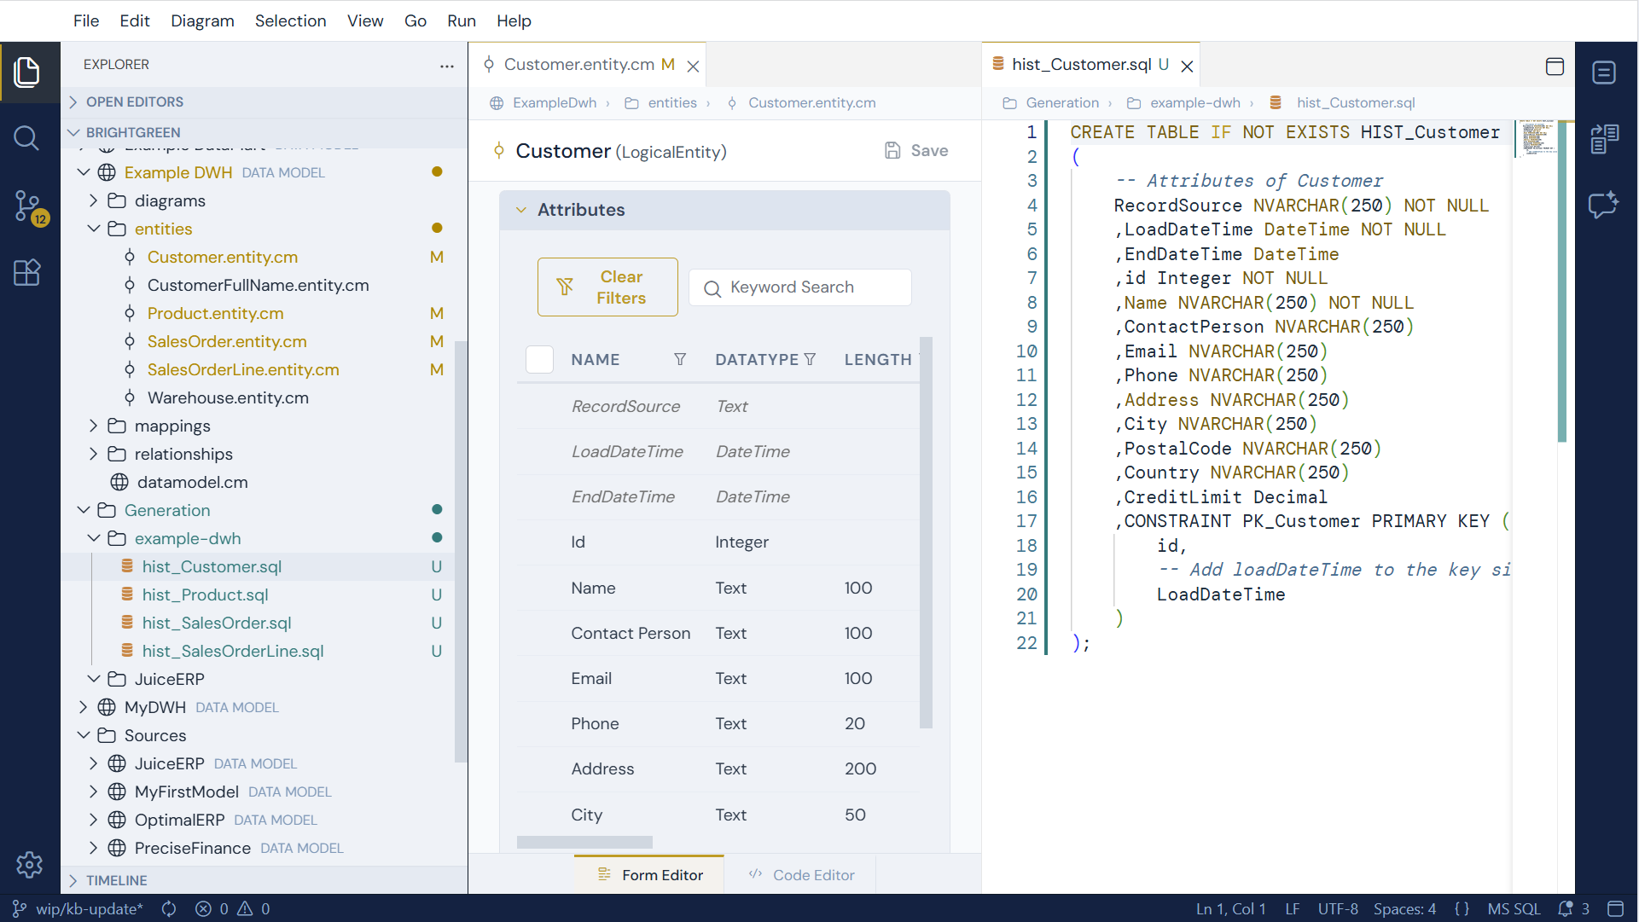Close the hist_Customer.sql tab
The height and width of the screenshot is (922, 1639).
click(1187, 66)
